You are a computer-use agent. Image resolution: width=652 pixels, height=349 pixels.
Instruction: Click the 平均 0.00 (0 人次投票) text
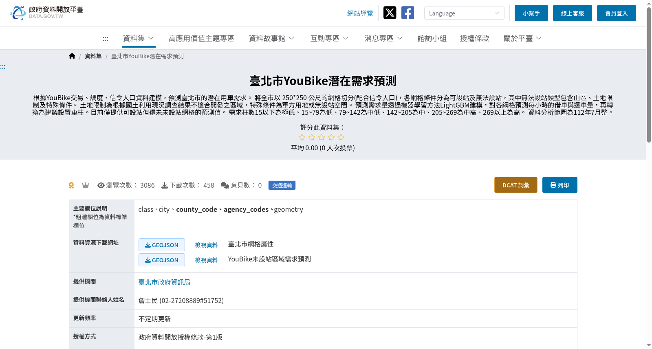click(323, 148)
